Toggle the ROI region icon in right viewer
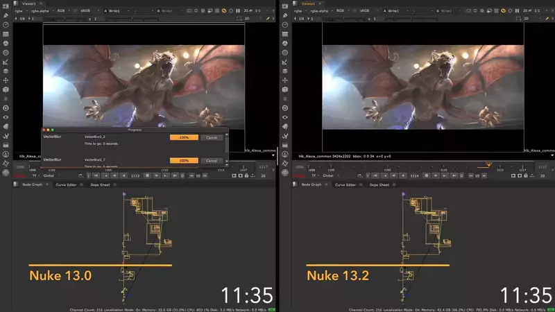Screen dimensions: 555x312 [518, 19]
